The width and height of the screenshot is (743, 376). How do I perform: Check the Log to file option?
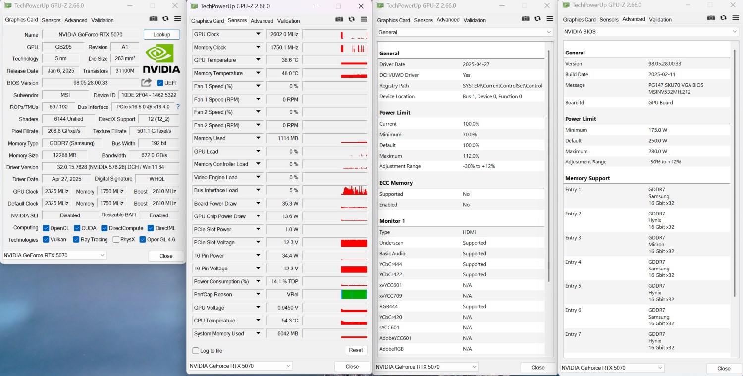pos(196,350)
